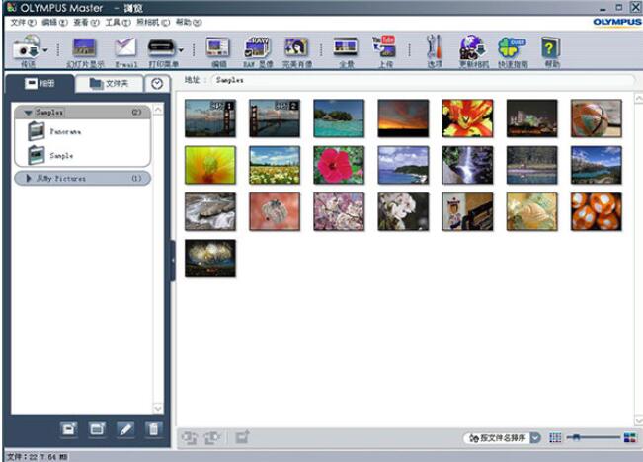Open the E-mail tool
This screenshot has width=643, height=462.
(x=125, y=47)
